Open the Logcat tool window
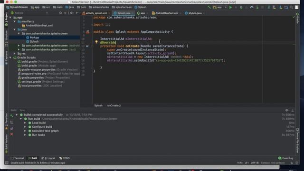 (x=48, y=158)
